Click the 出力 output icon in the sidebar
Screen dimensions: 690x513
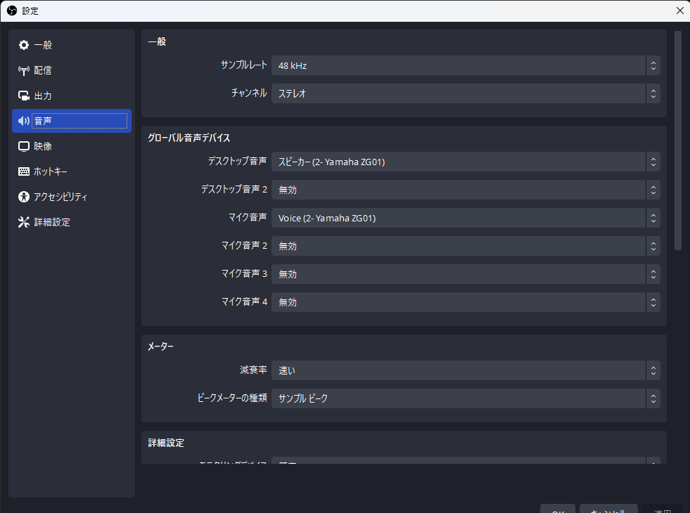point(24,96)
